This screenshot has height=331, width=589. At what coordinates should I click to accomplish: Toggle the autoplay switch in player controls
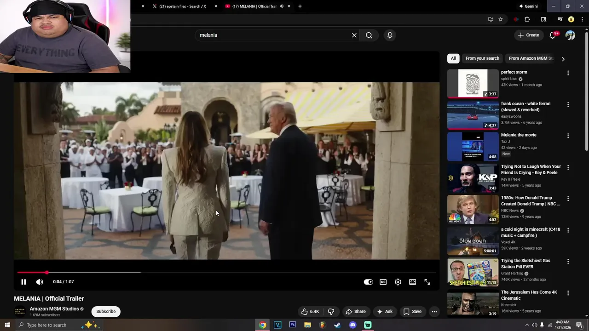[368, 282]
